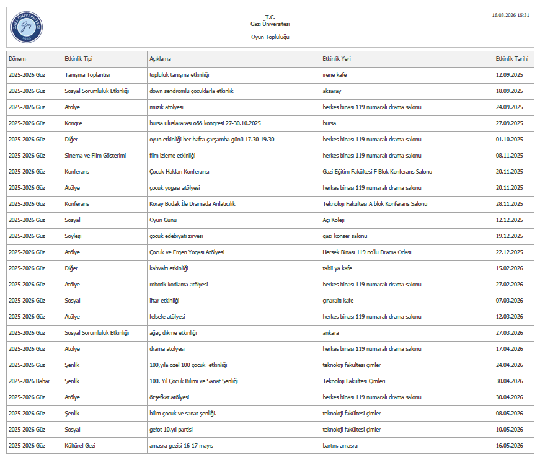Click the 16.03.2026 15:31 timestamp

point(510,15)
